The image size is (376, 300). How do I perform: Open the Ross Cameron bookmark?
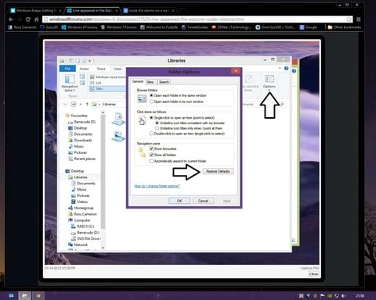coord(22,27)
